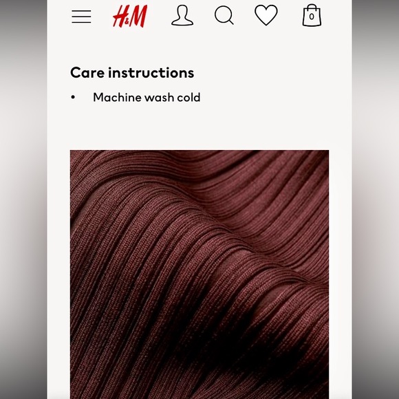Click the word 'instructions' in the heading

[x=151, y=72]
